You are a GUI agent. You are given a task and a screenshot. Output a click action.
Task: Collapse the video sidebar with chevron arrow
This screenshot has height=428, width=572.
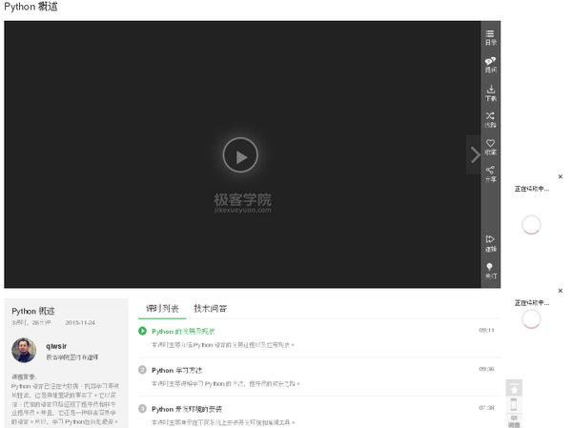pos(475,154)
